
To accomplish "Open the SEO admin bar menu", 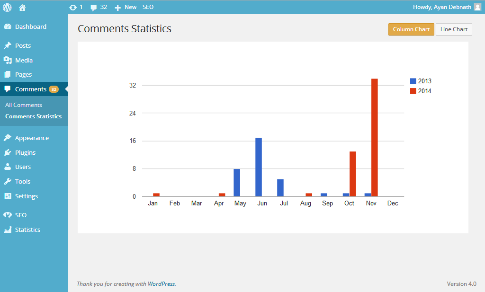I will [x=148, y=7].
